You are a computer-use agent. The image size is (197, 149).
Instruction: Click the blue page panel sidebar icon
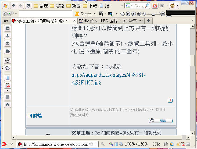tap(8, 78)
